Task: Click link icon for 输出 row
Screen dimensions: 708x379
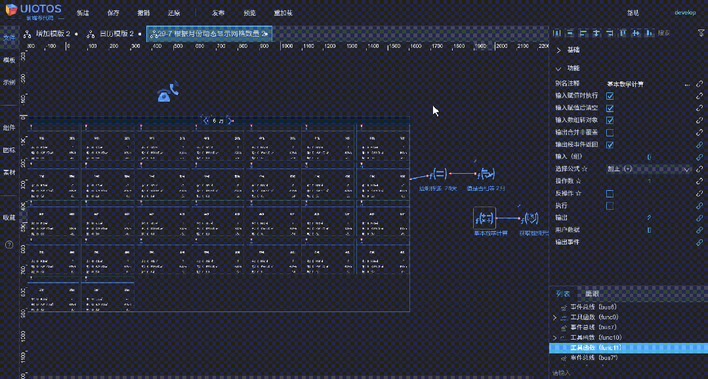Action: [x=699, y=218]
